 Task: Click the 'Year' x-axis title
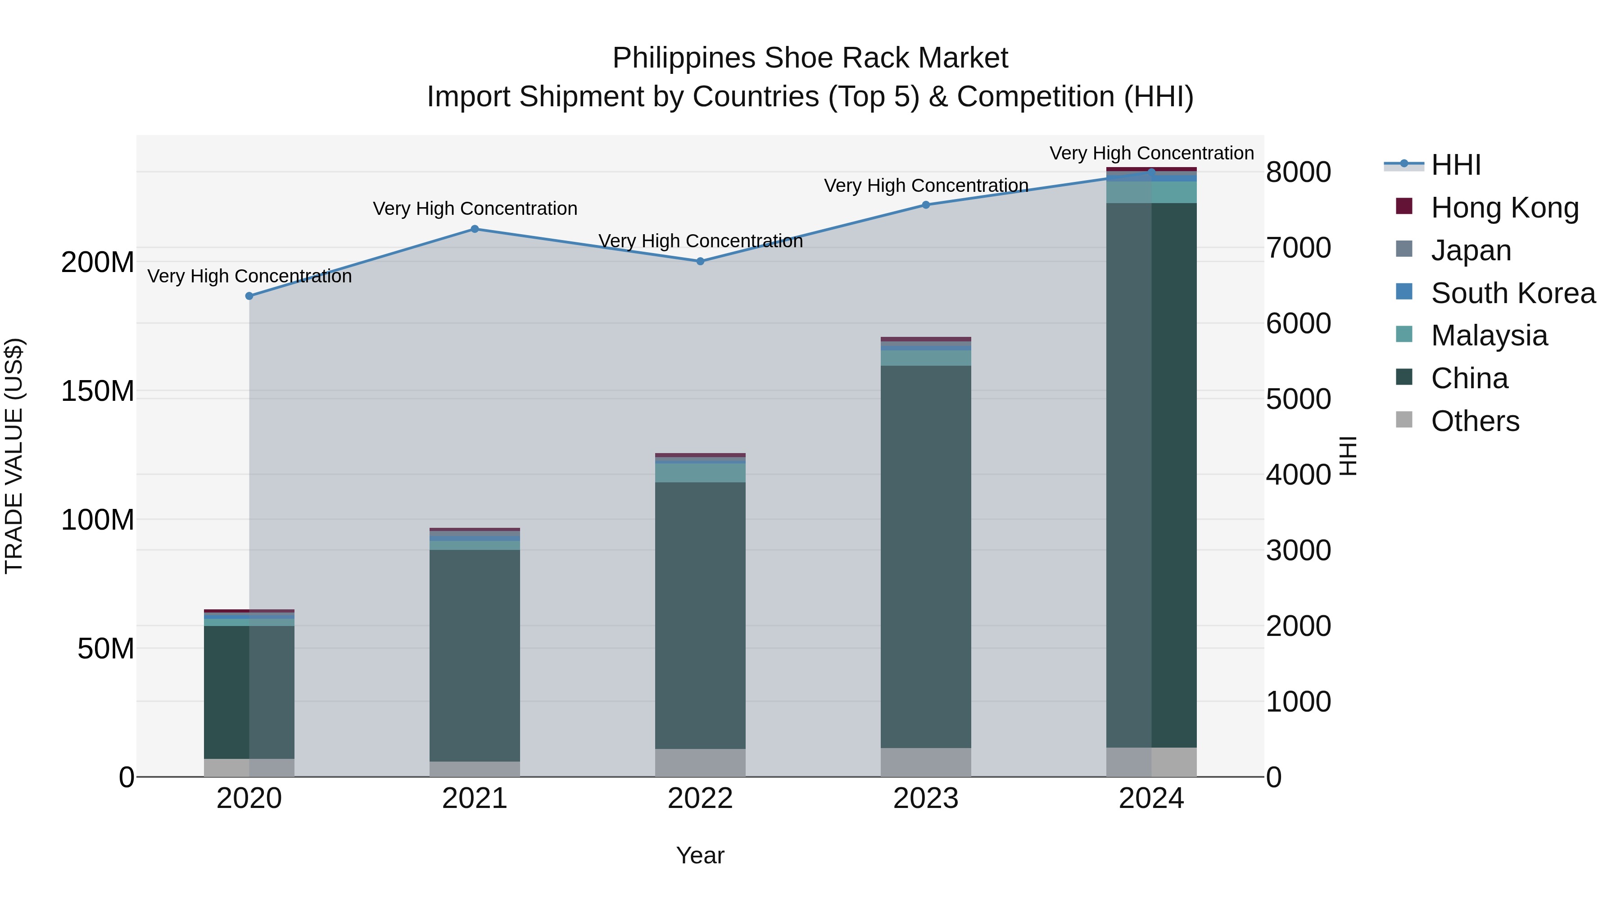(x=700, y=855)
